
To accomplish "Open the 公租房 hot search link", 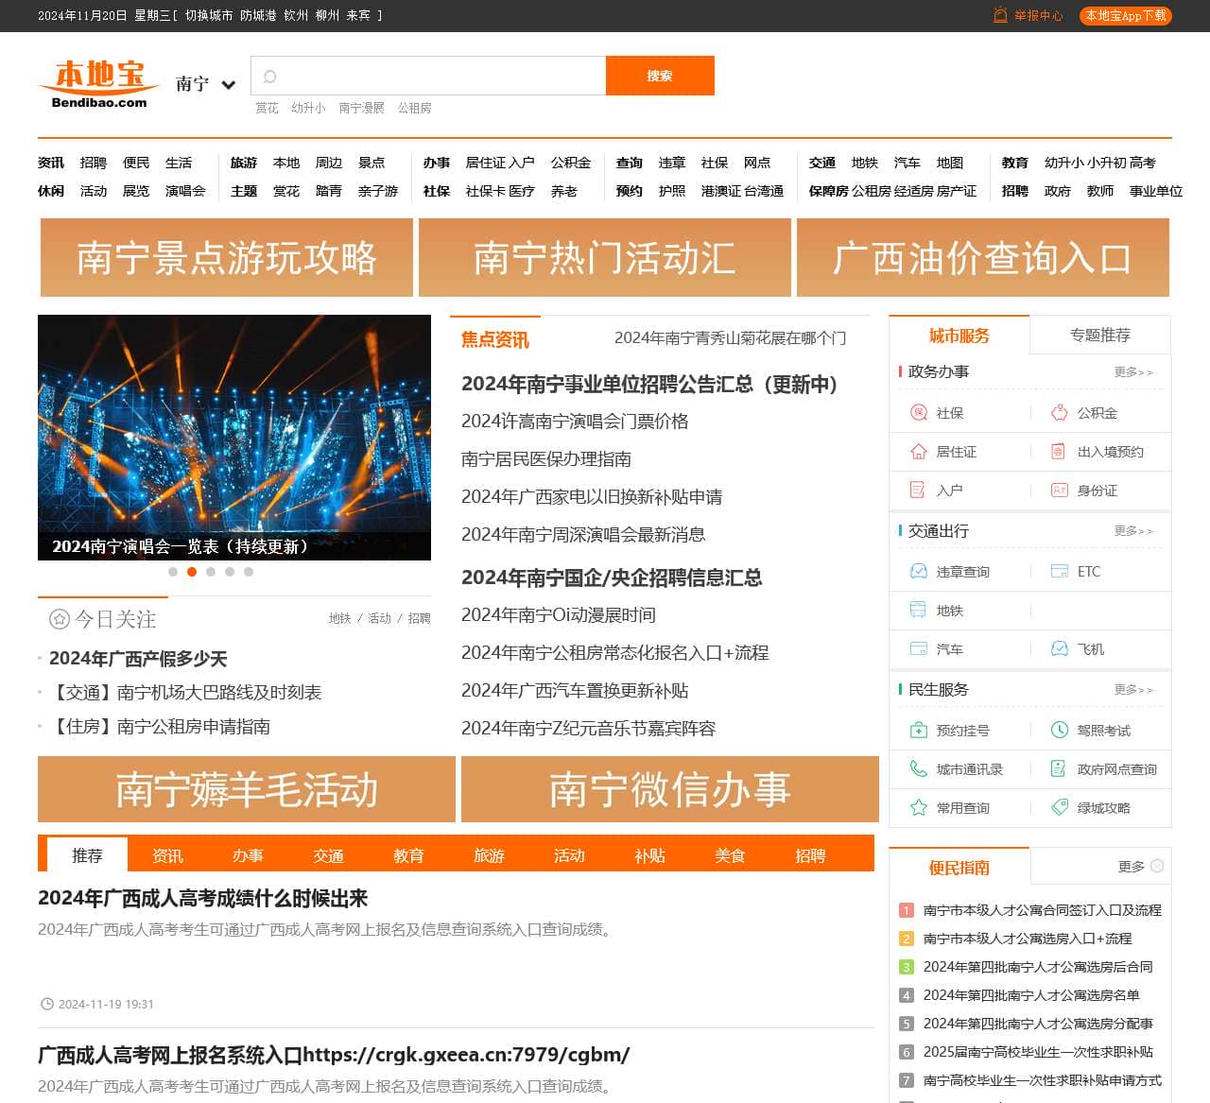I will pos(414,108).
